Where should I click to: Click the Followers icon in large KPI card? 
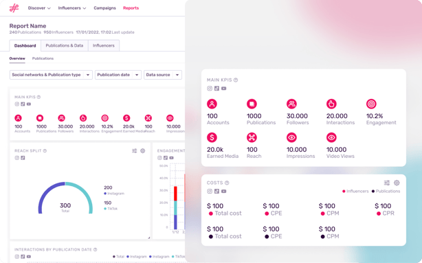point(291,104)
